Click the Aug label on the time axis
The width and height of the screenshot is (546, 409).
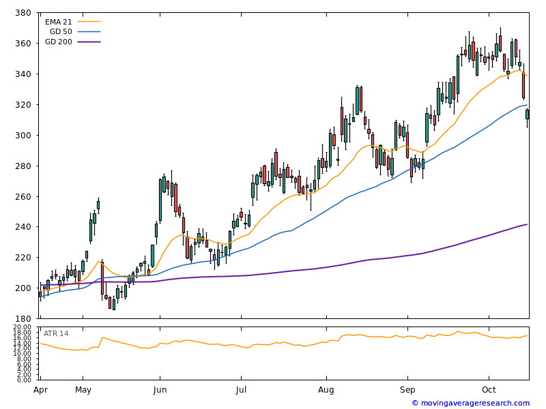coord(326,390)
